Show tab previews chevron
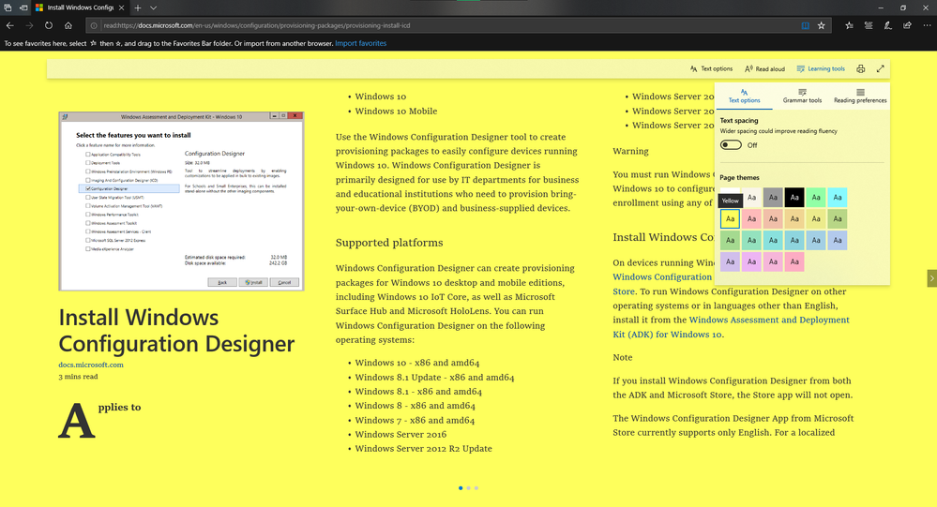The width and height of the screenshot is (937, 507). click(153, 7)
